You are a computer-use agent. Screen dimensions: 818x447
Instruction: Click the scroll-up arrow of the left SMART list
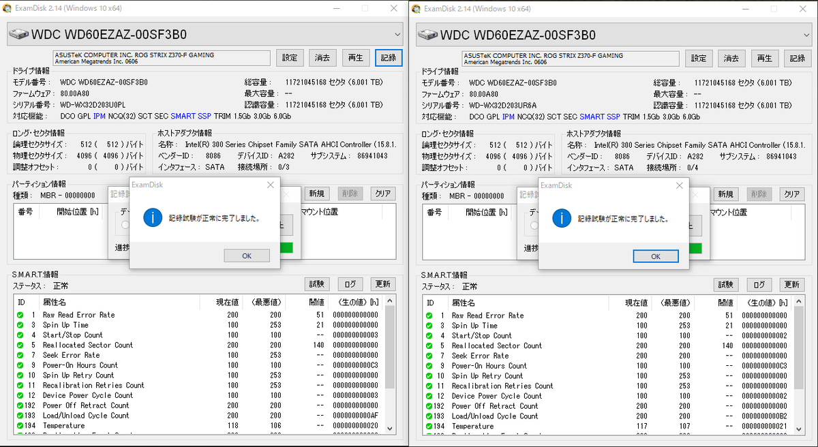pyautogui.click(x=390, y=300)
